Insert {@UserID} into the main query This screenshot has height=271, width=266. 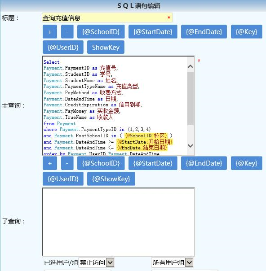click(x=63, y=47)
